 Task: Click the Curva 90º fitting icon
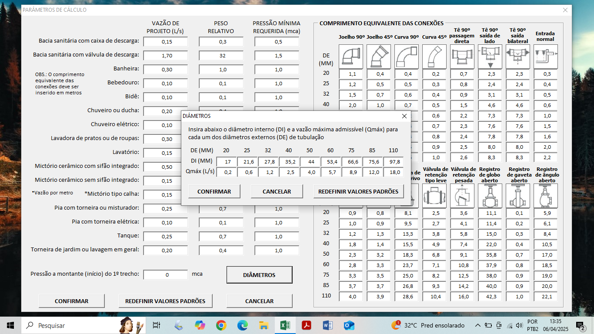(x=407, y=57)
